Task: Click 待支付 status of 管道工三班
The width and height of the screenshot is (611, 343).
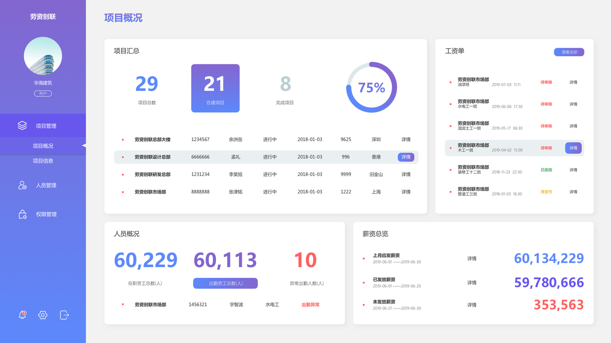Action: click(x=546, y=192)
